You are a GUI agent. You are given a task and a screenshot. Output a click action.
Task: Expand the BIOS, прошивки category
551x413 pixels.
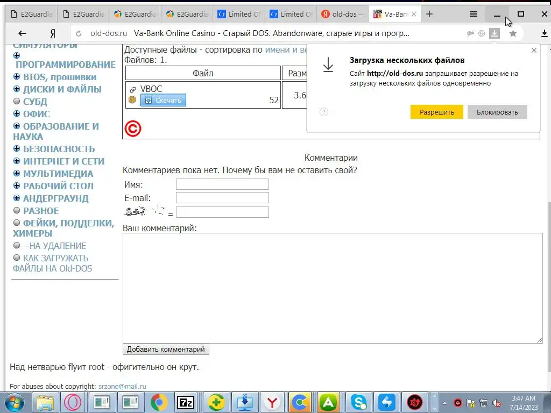(x=17, y=76)
